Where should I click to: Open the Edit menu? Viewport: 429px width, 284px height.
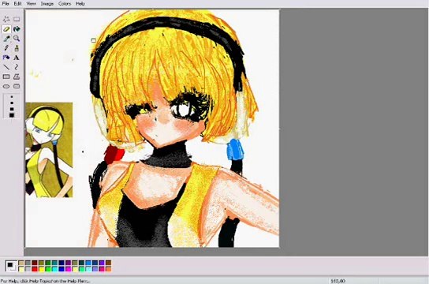tap(18, 4)
